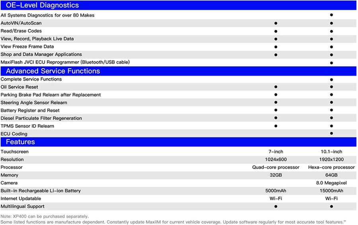Select the Memory row label
The width and height of the screenshot is (358, 225).
pos(10,175)
